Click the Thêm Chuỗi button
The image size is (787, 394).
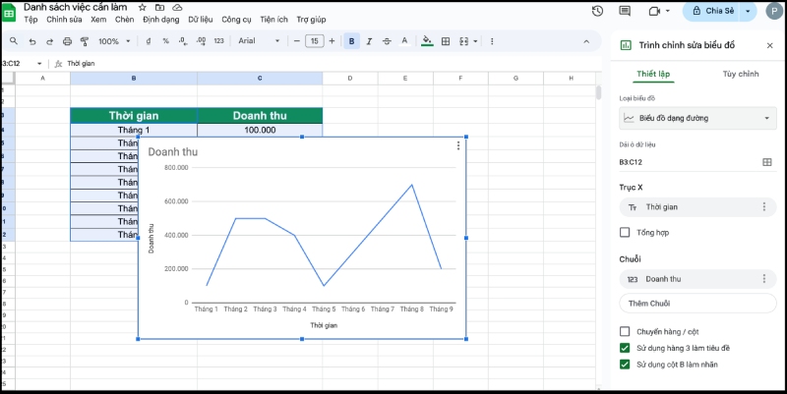pos(697,304)
